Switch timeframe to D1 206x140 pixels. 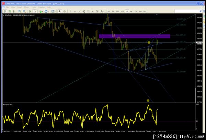(x=136, y=11)
